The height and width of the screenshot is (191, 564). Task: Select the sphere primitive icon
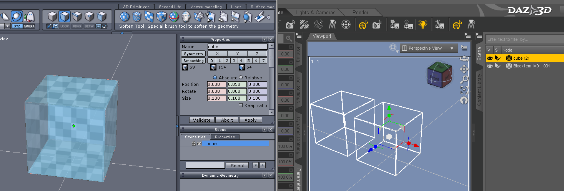(124, 16)
